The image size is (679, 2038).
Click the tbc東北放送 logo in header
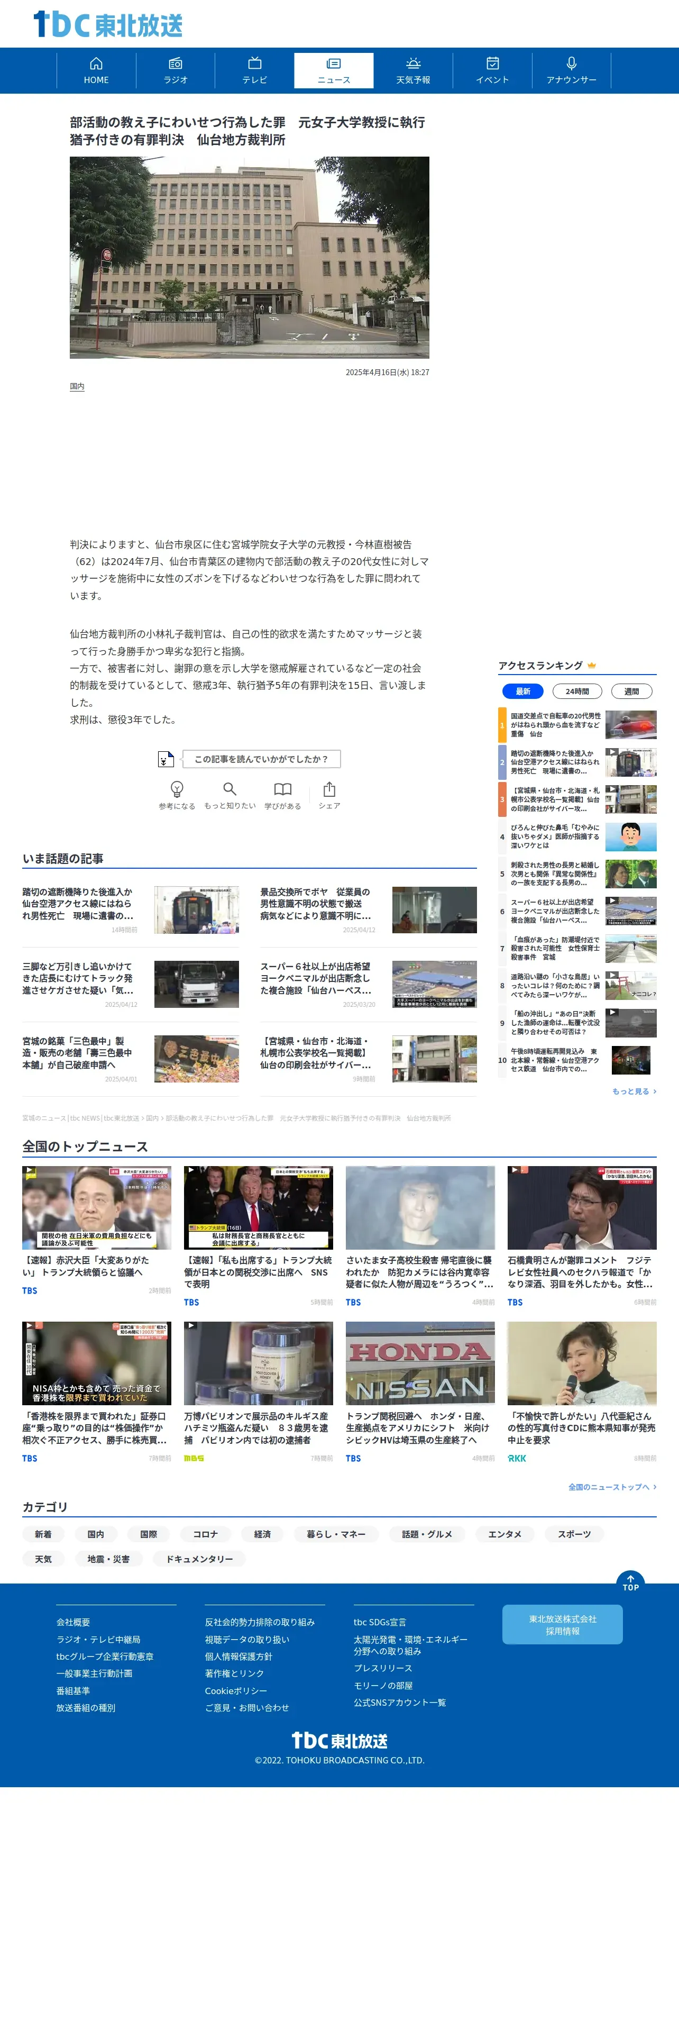(107, 24)
